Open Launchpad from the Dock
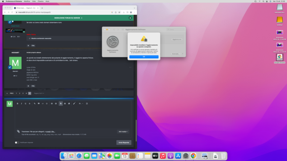The image size is (287, 161). pos(71,156)
